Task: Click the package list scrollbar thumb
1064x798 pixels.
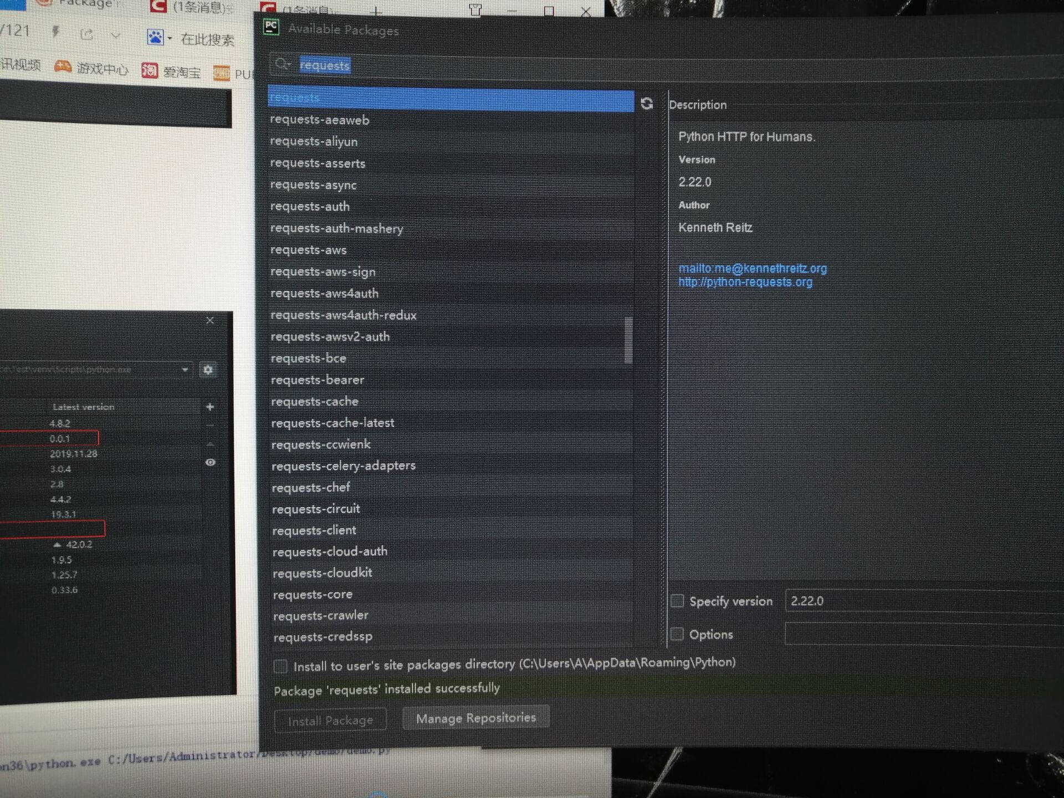Action: [628, 340]
